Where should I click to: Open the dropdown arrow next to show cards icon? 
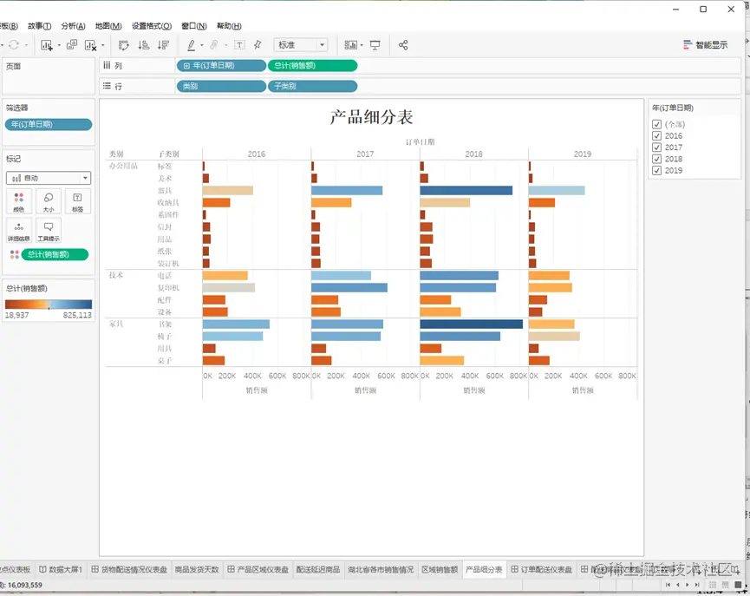point(362,45)
